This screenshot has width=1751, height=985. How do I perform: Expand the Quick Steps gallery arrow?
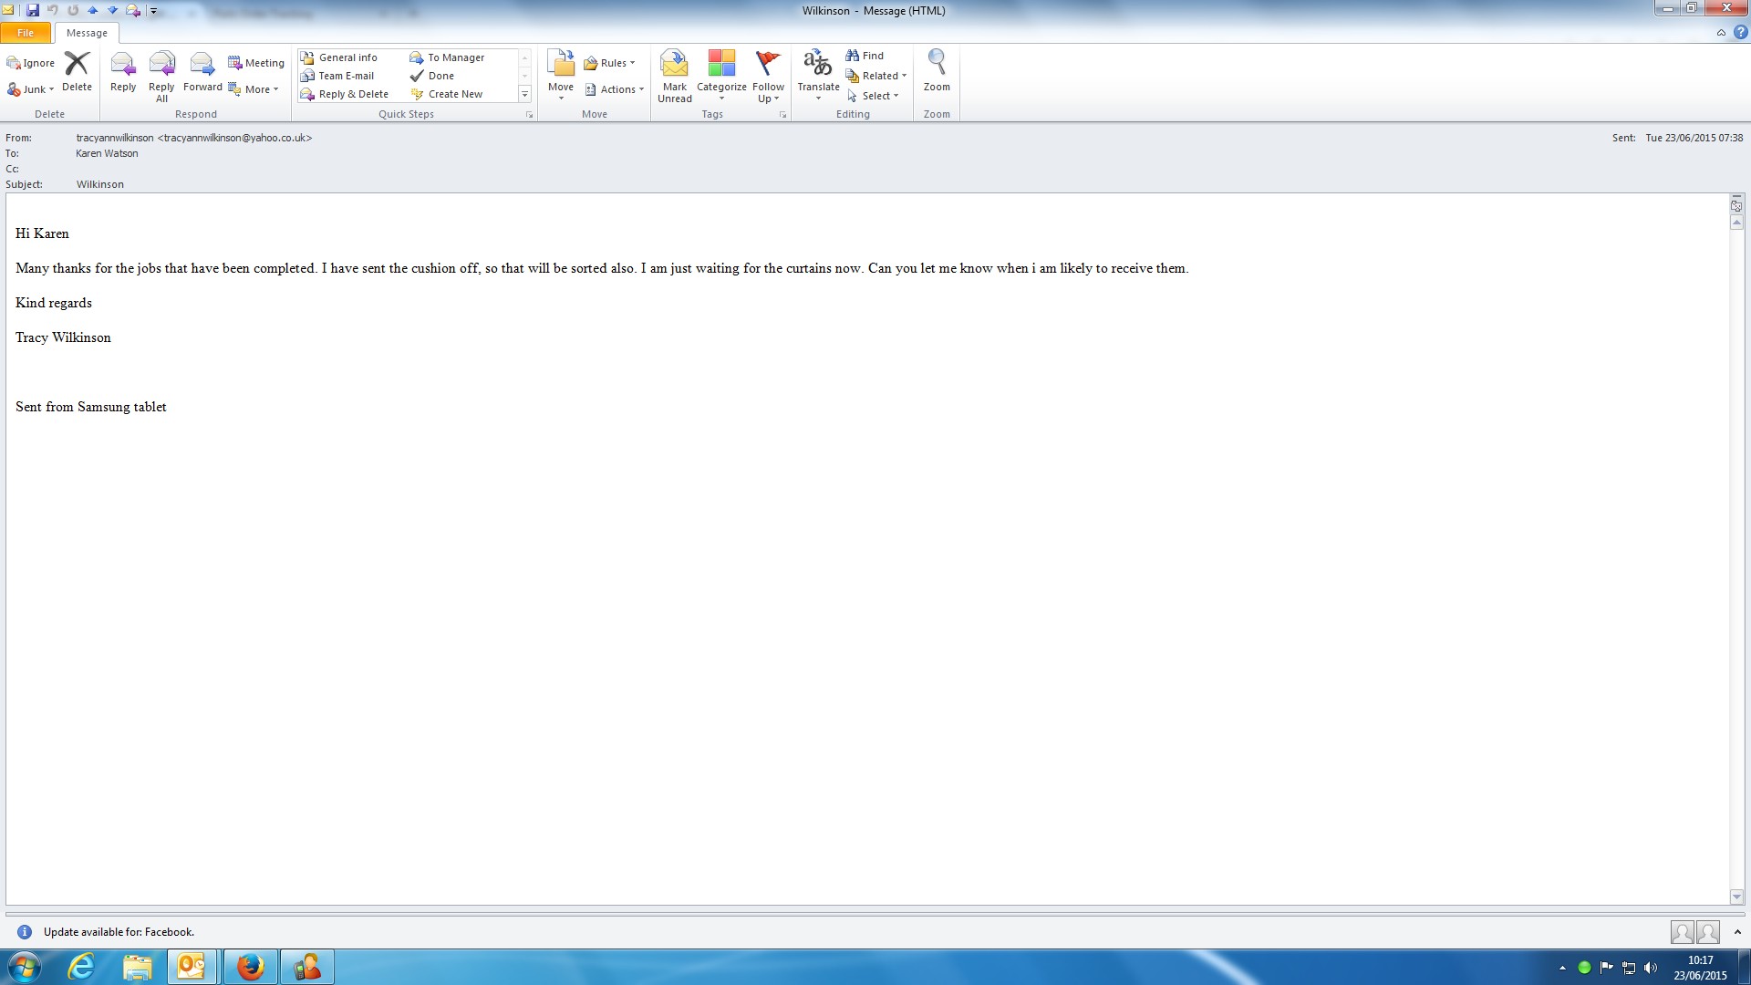pyautogui.click(x=524, y=95)
